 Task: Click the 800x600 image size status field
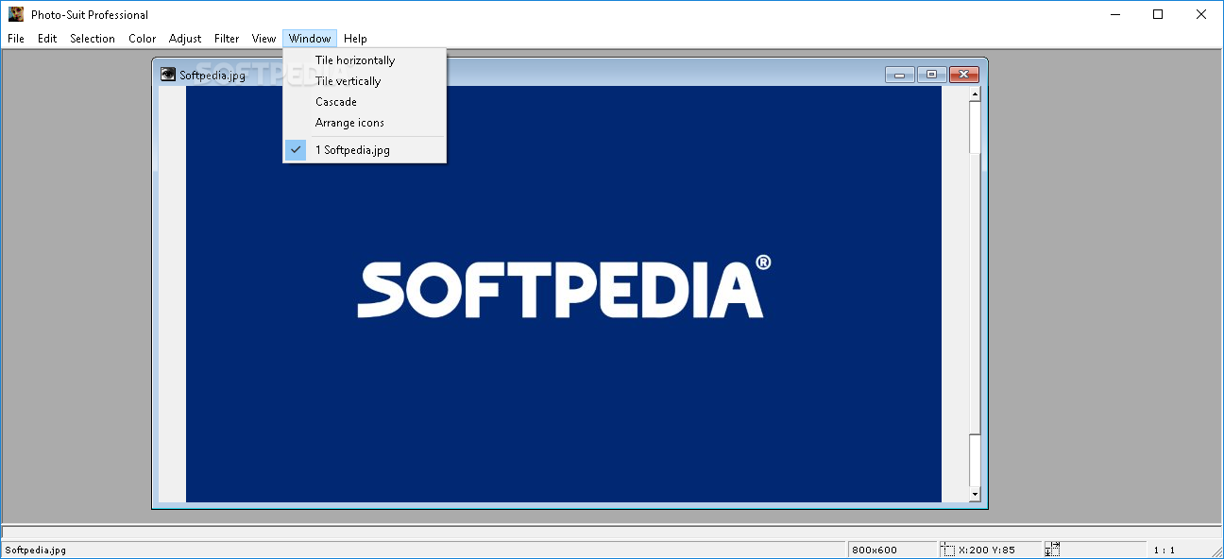click(892, 550)
